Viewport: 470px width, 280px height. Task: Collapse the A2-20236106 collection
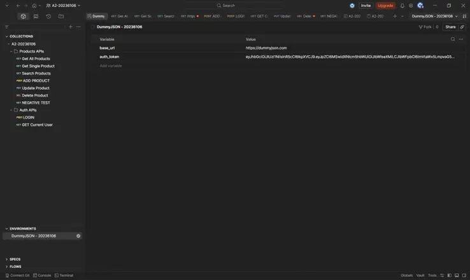(9, 44)
